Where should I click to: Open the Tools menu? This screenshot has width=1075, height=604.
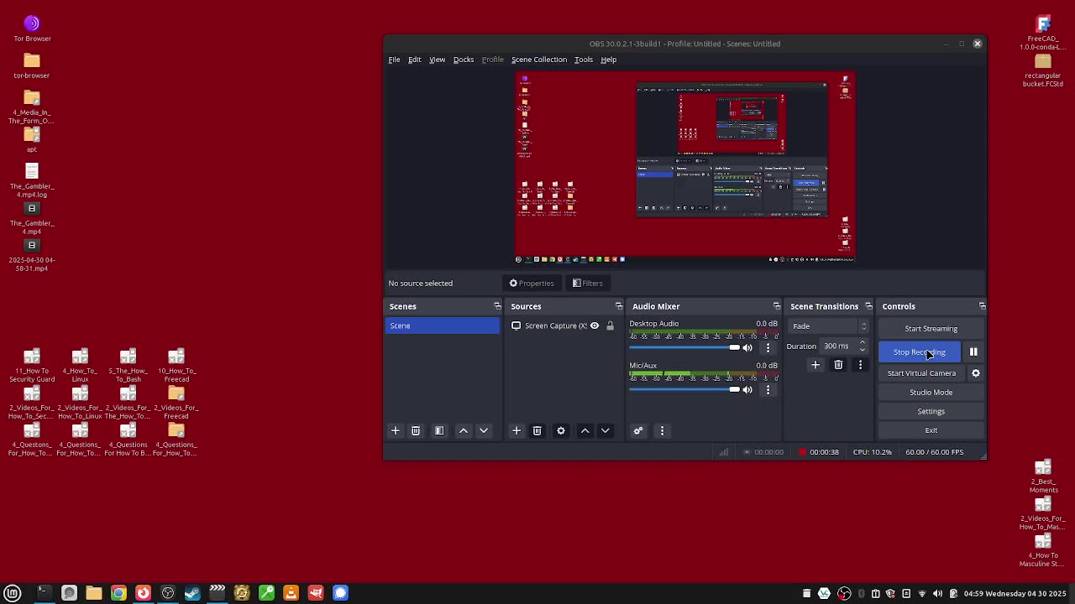[x=584, y=60]
